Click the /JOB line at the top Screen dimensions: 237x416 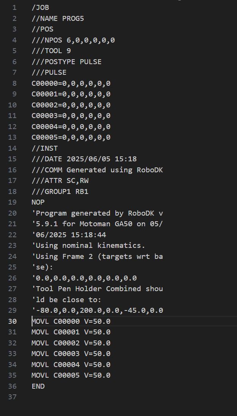tap(40, 7)
